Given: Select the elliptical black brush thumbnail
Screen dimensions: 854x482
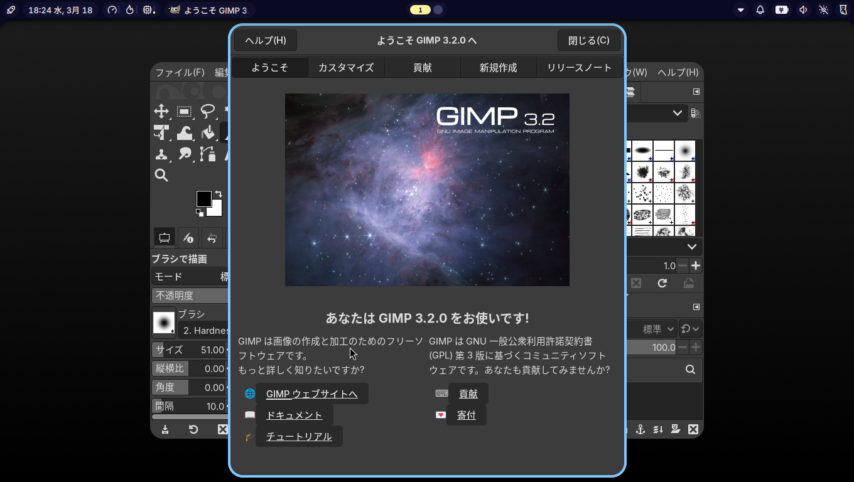Looking at the screenshot, I should click(x=642, y=151).
